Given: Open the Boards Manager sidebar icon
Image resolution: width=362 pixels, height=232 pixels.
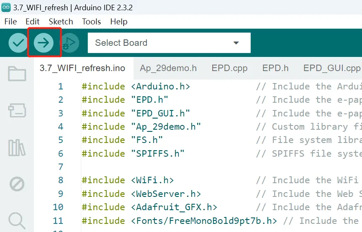Looking at the screenshot, I should 17,110.
